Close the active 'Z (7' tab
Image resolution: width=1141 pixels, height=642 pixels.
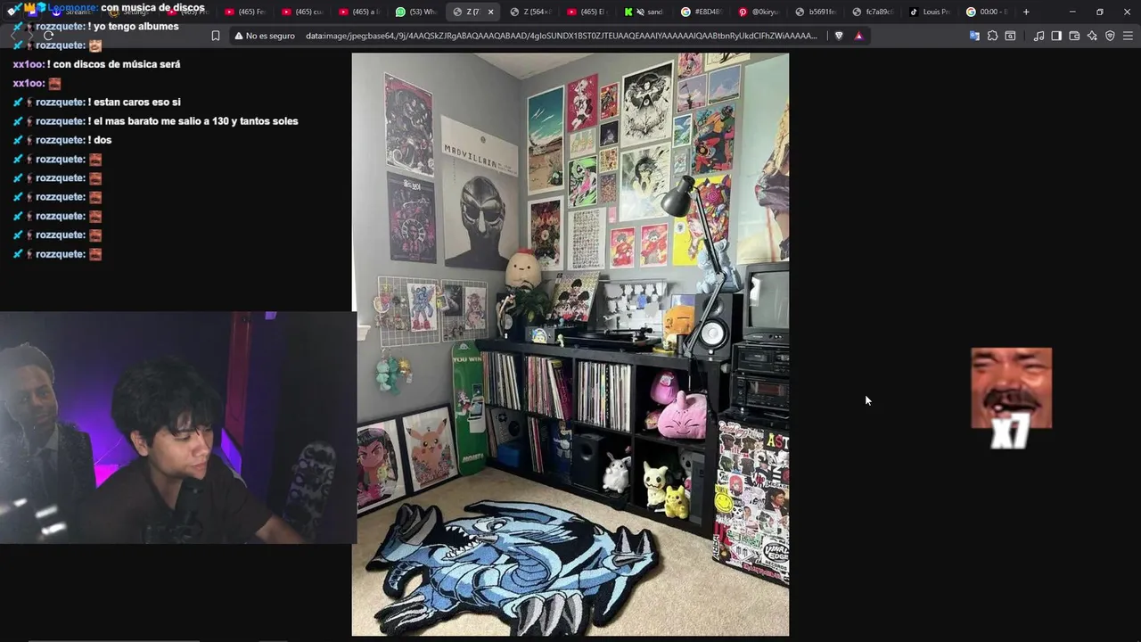[490, 12]
